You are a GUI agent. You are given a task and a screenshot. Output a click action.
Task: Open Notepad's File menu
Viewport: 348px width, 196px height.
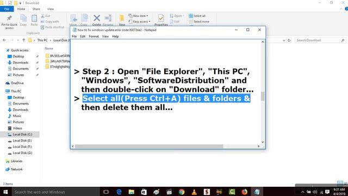click(74, 36)
